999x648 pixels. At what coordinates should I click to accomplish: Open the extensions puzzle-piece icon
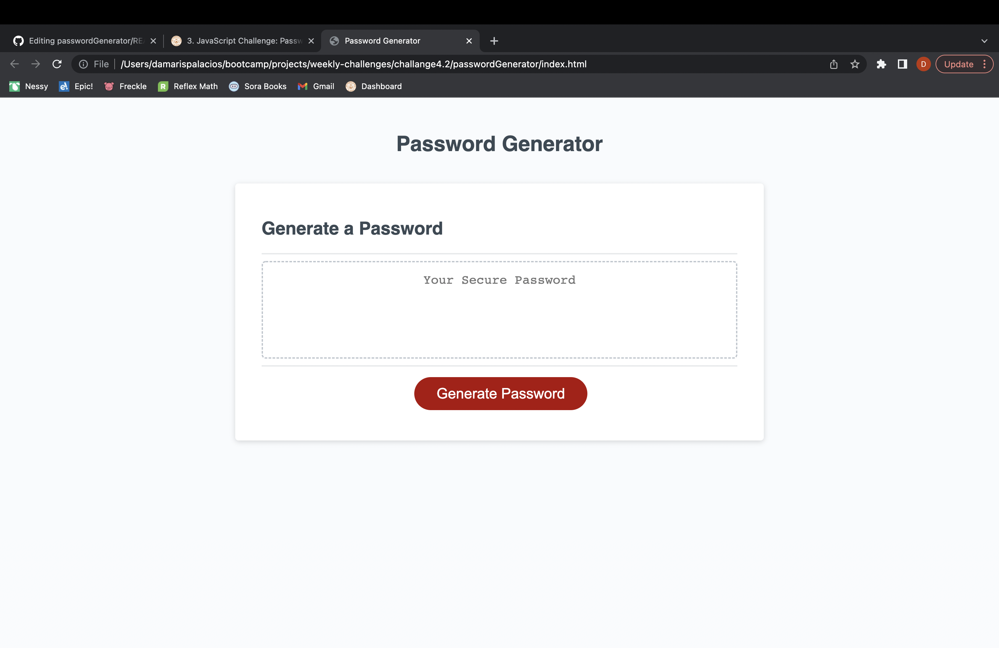click(881, 64)
